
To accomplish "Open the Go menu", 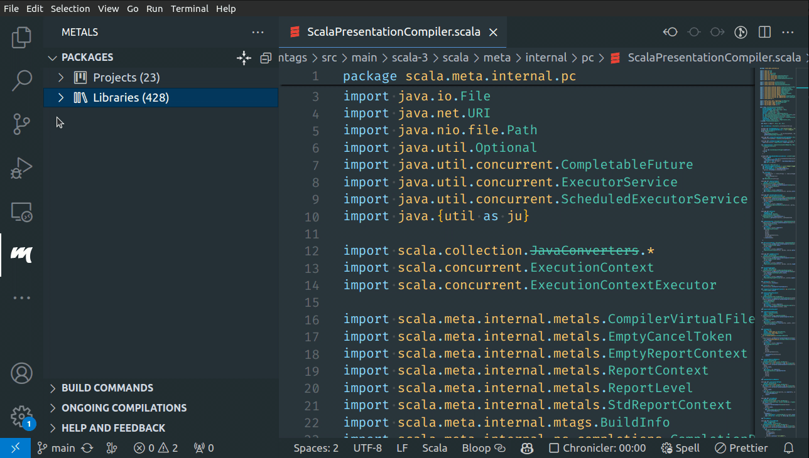I will 133,9.
